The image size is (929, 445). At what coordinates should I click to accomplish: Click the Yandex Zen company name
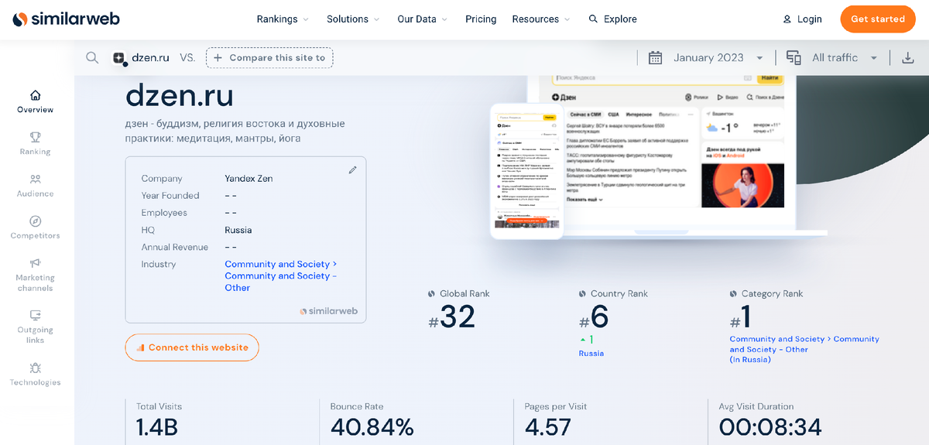(x=249, y=179)
